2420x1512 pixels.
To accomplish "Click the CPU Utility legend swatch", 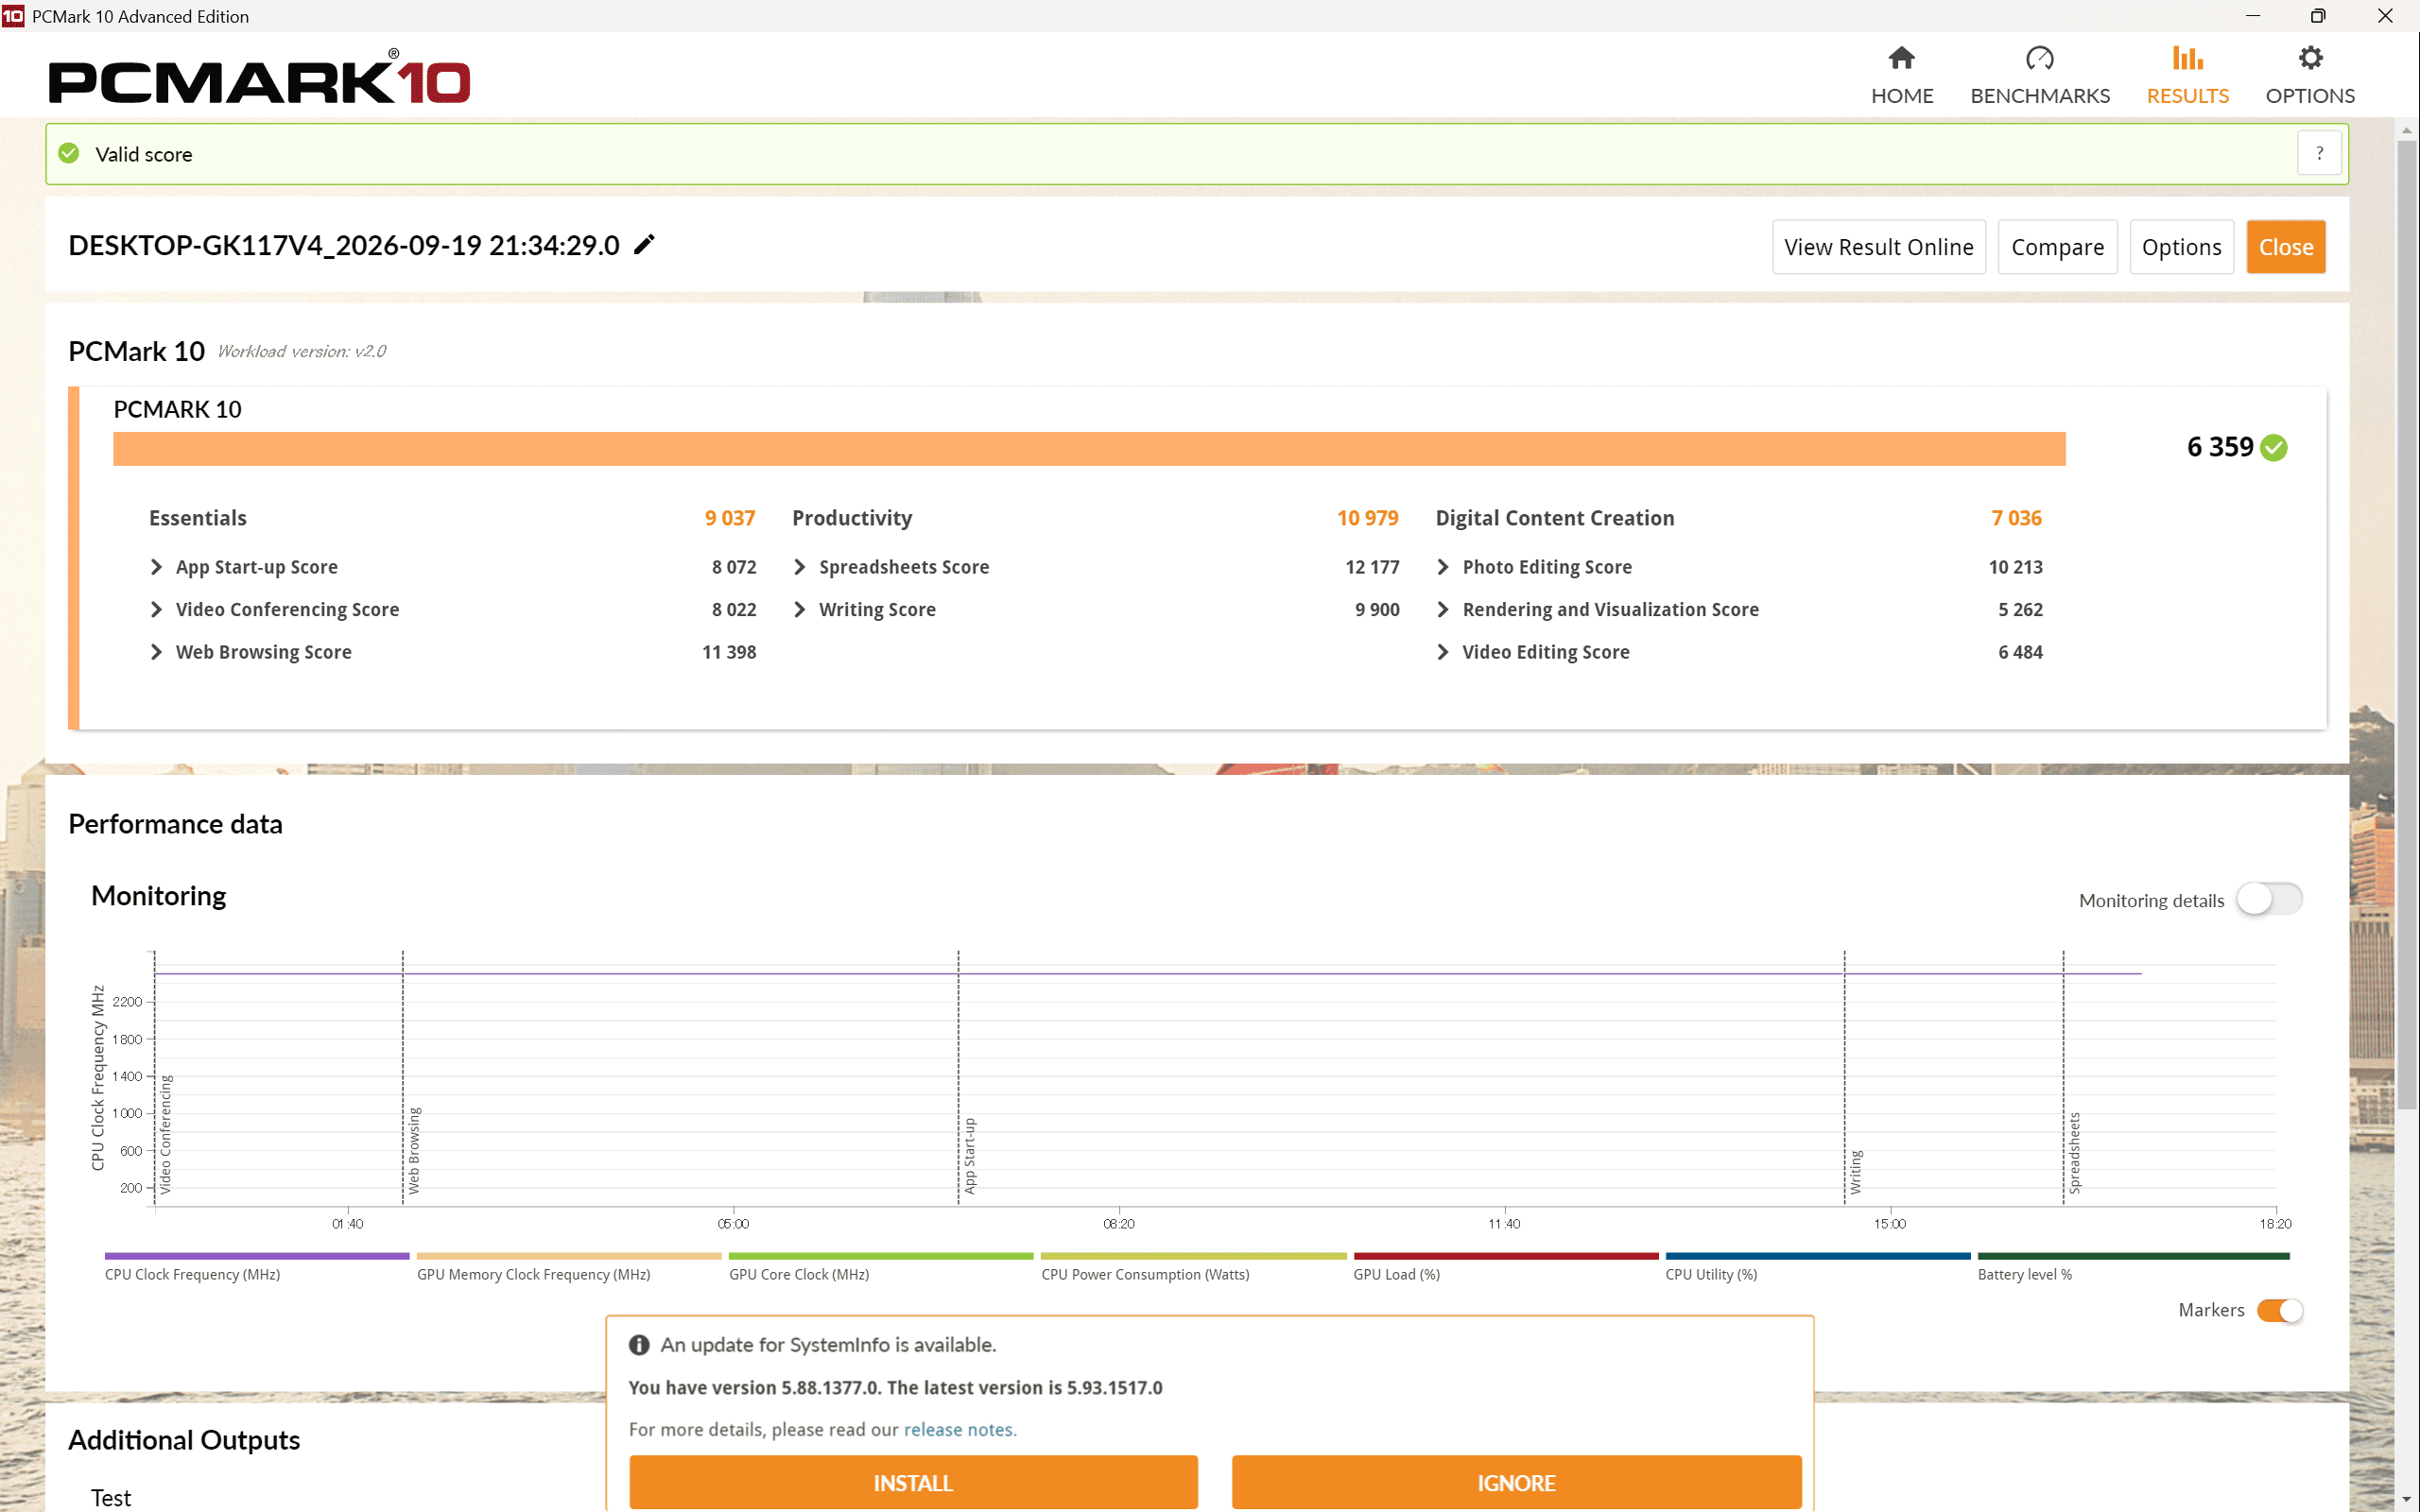I will click(x=1818, y=1256).
